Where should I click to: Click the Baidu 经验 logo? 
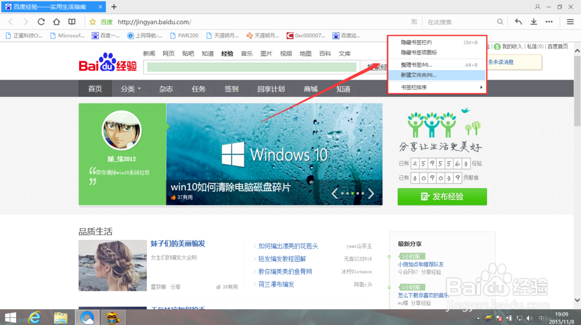(108, 62)
